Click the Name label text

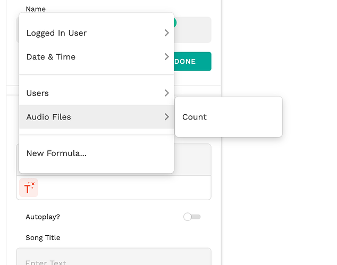36,9
